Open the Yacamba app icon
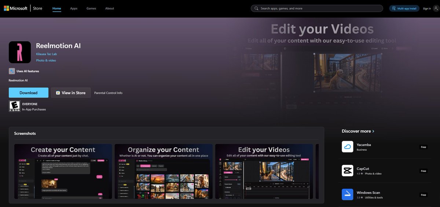 pyautogui.click(x=347, y=147)
